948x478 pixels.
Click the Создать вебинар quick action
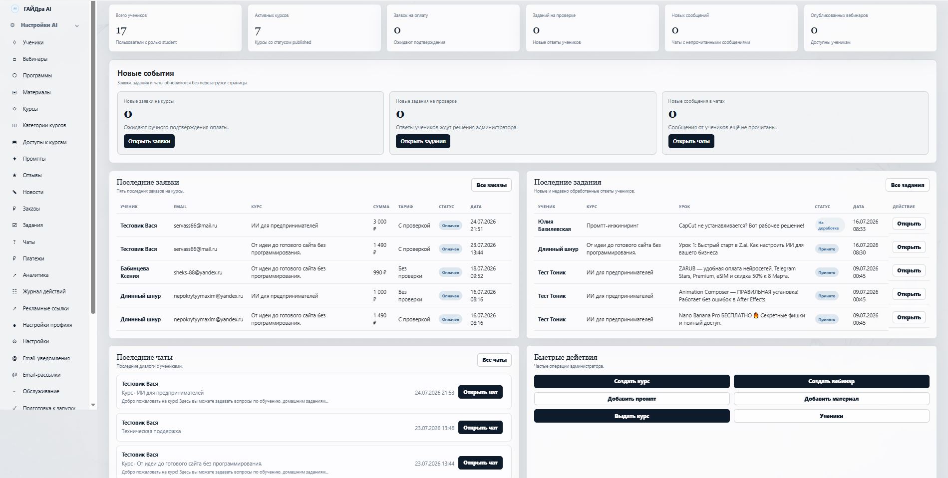point(831,381)
